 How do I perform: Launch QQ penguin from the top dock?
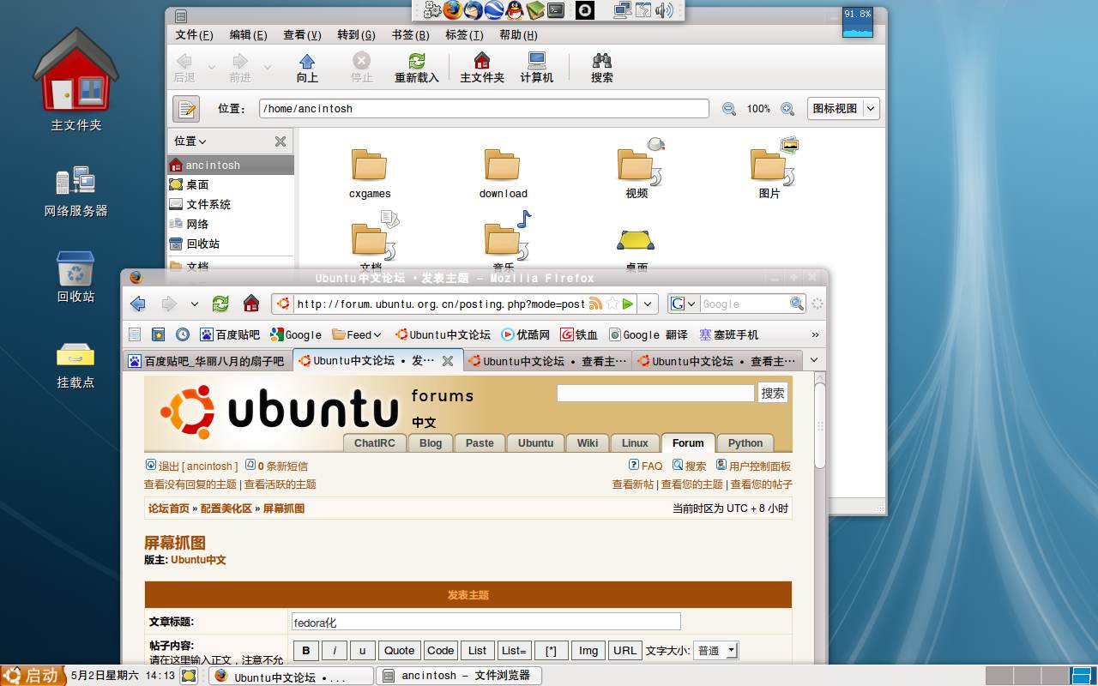pyautogui.click(x=515, y=10)
